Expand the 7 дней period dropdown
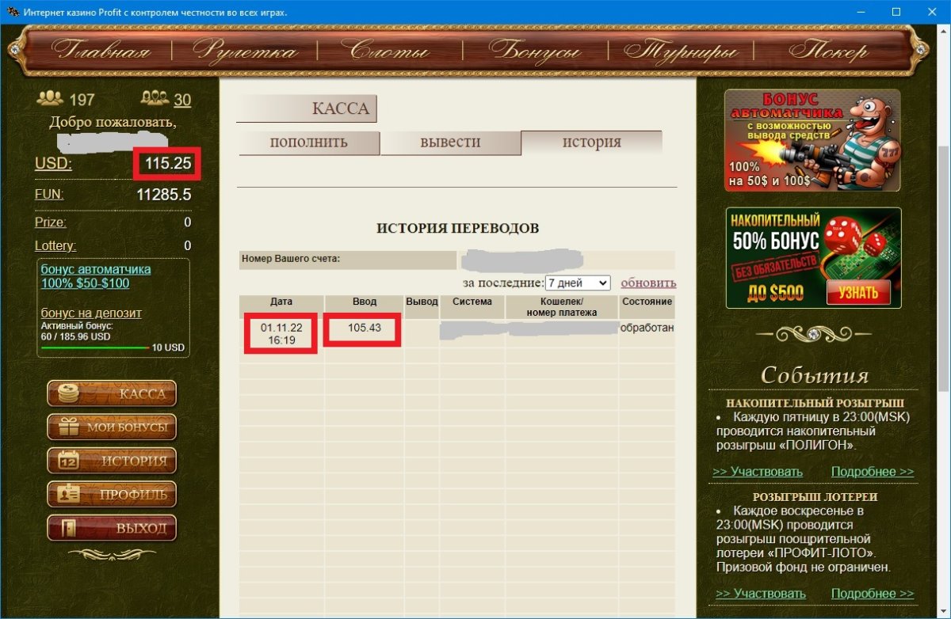Image resolution: width=951 pixels, height=619 pixels. pos(577,283)
